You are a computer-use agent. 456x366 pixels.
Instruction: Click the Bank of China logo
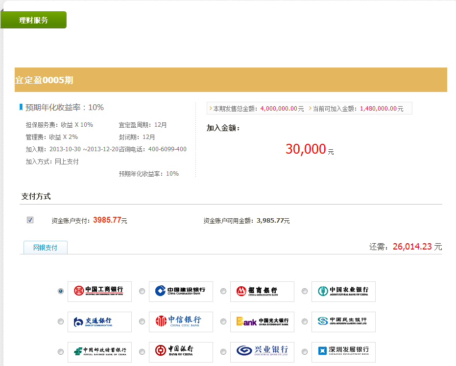pyautogui.click(x=181, y=352)
